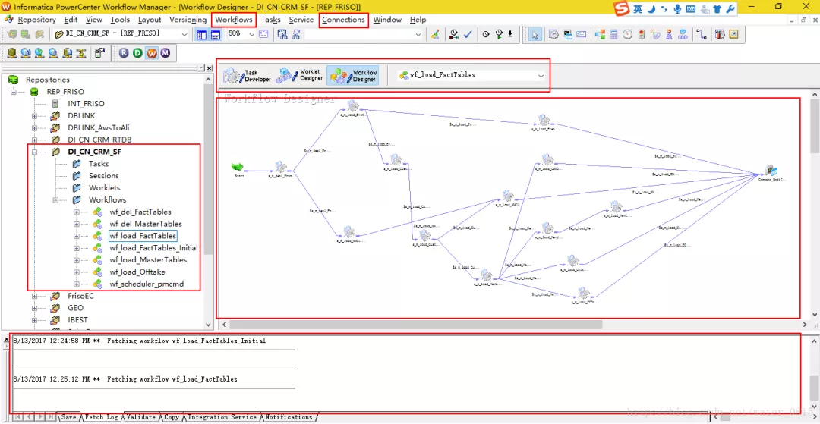The width and height of the screenshot is (820, 424).
Task: Create an Email task from toolbar
Action: click(581, 34)
